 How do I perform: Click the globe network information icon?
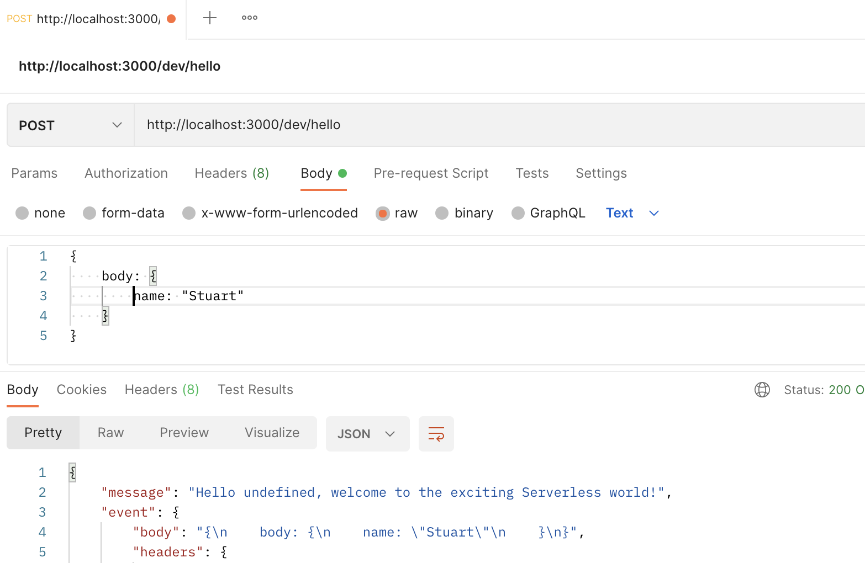pyautogui.click(x=762, y=390)
